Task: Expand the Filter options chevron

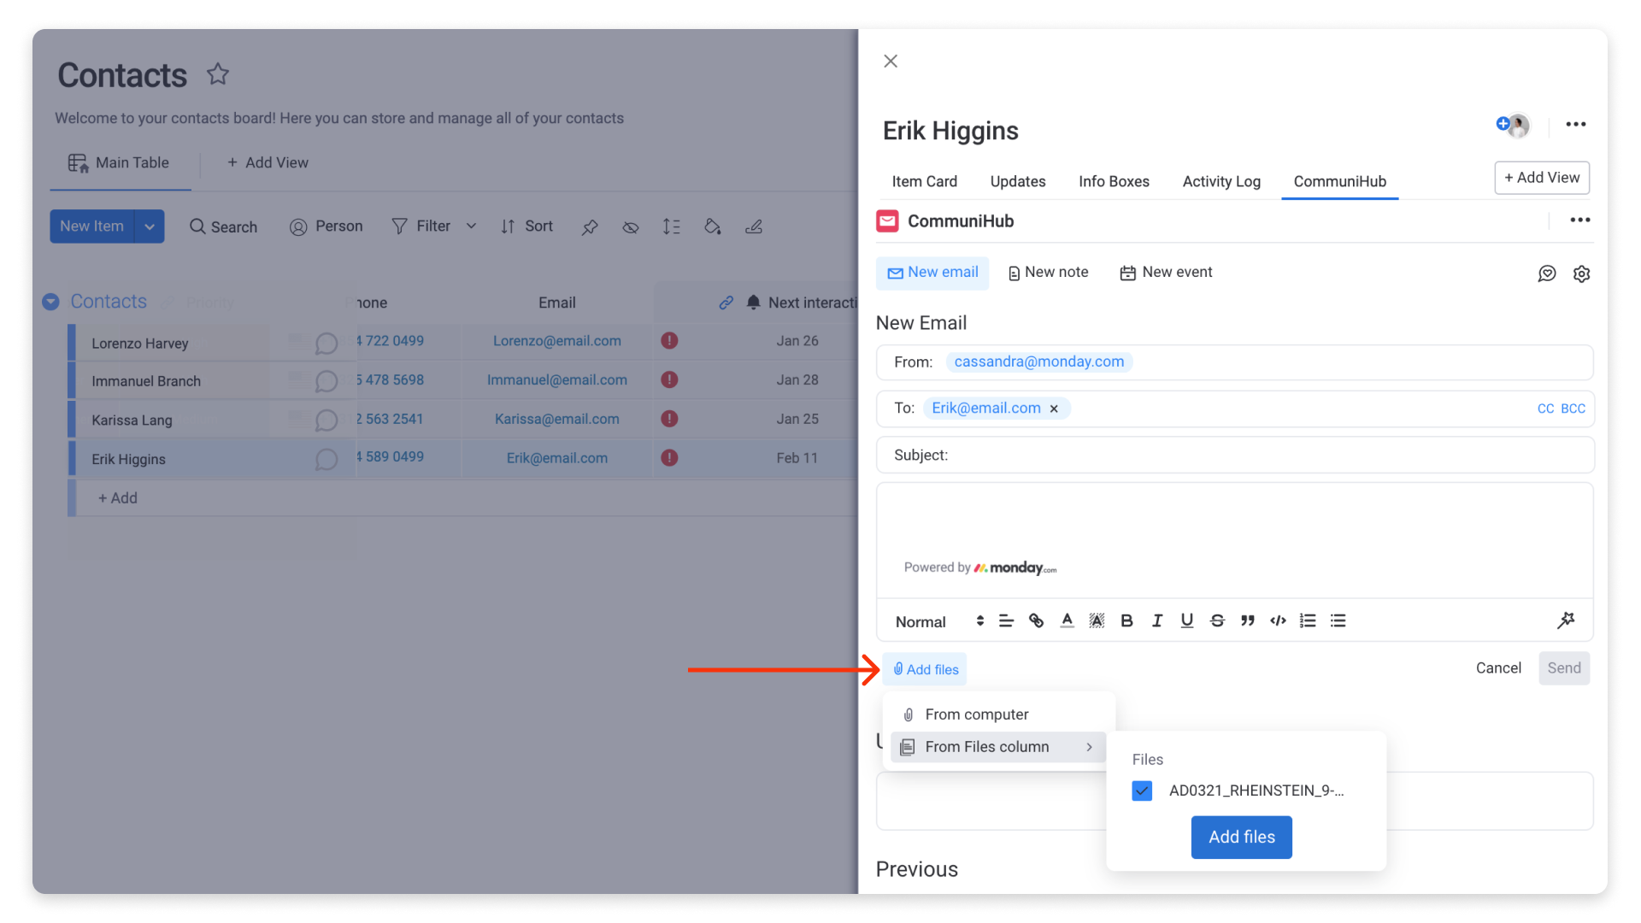Action: coord(471,226)
